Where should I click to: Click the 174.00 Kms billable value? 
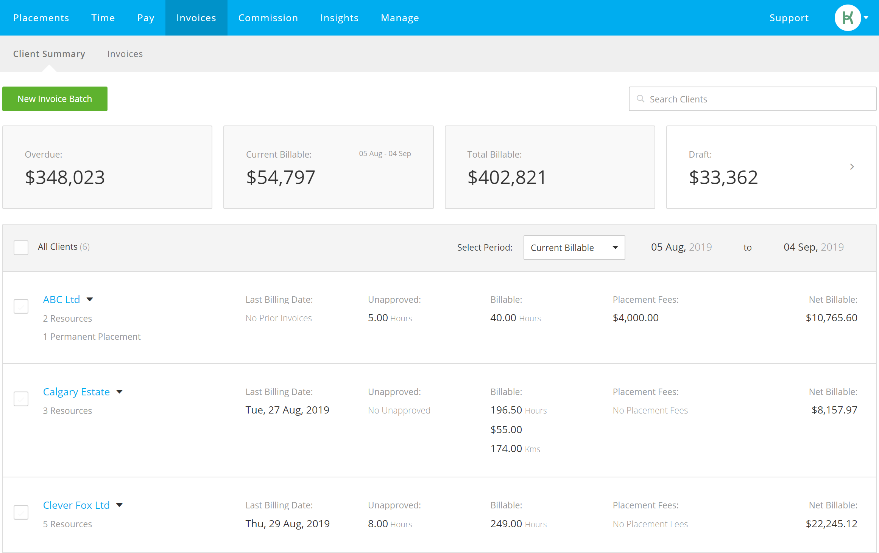(x=515, y=449)
